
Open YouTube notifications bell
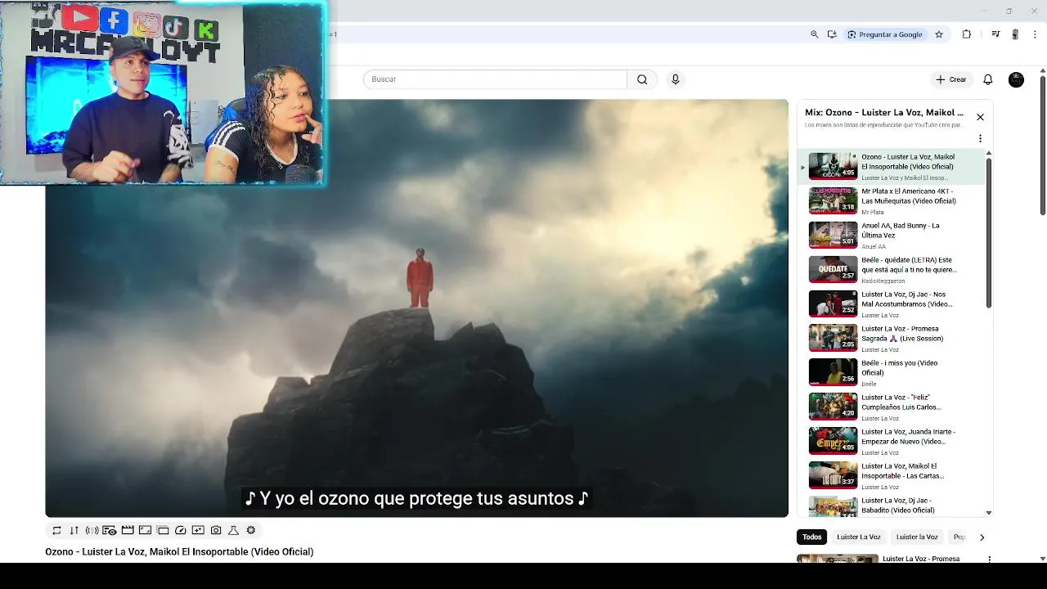coord(988,79)
